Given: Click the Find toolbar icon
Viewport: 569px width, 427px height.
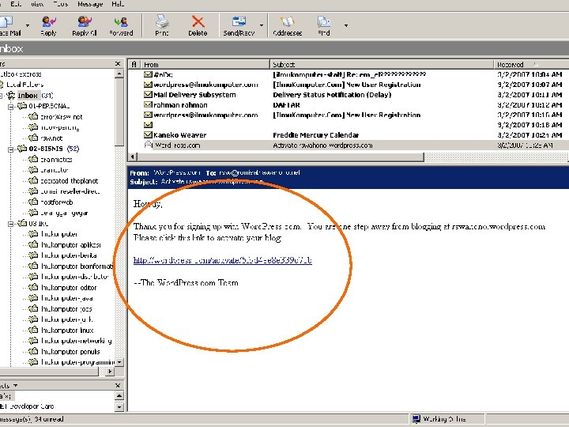Looking at the screenshot, I should point(324,25).
